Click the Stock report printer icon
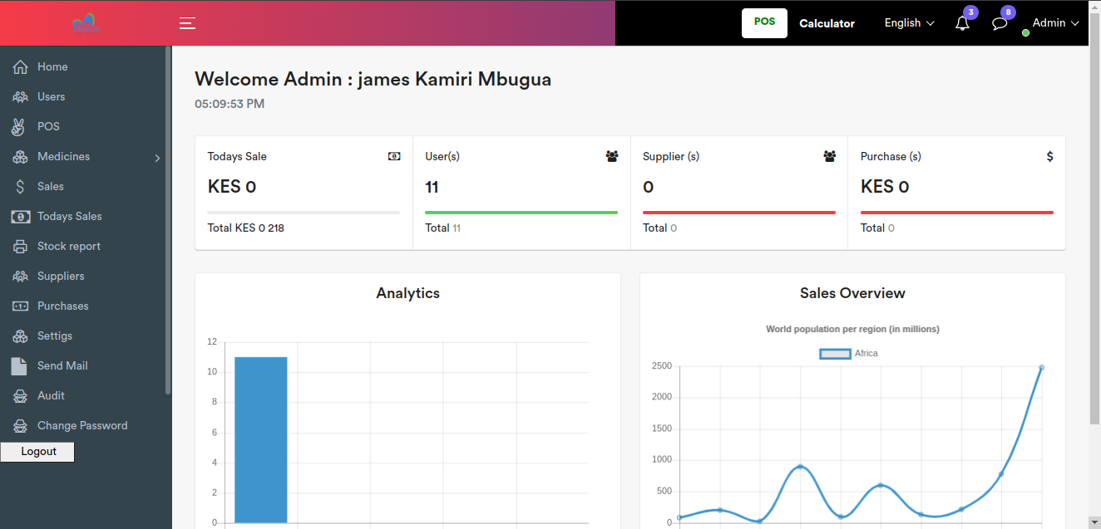Image resolution: width=1101 pixels, height=529 pixels. click(21, 247)
